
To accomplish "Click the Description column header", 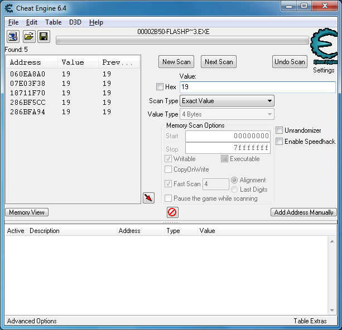I will coord(72,231).
